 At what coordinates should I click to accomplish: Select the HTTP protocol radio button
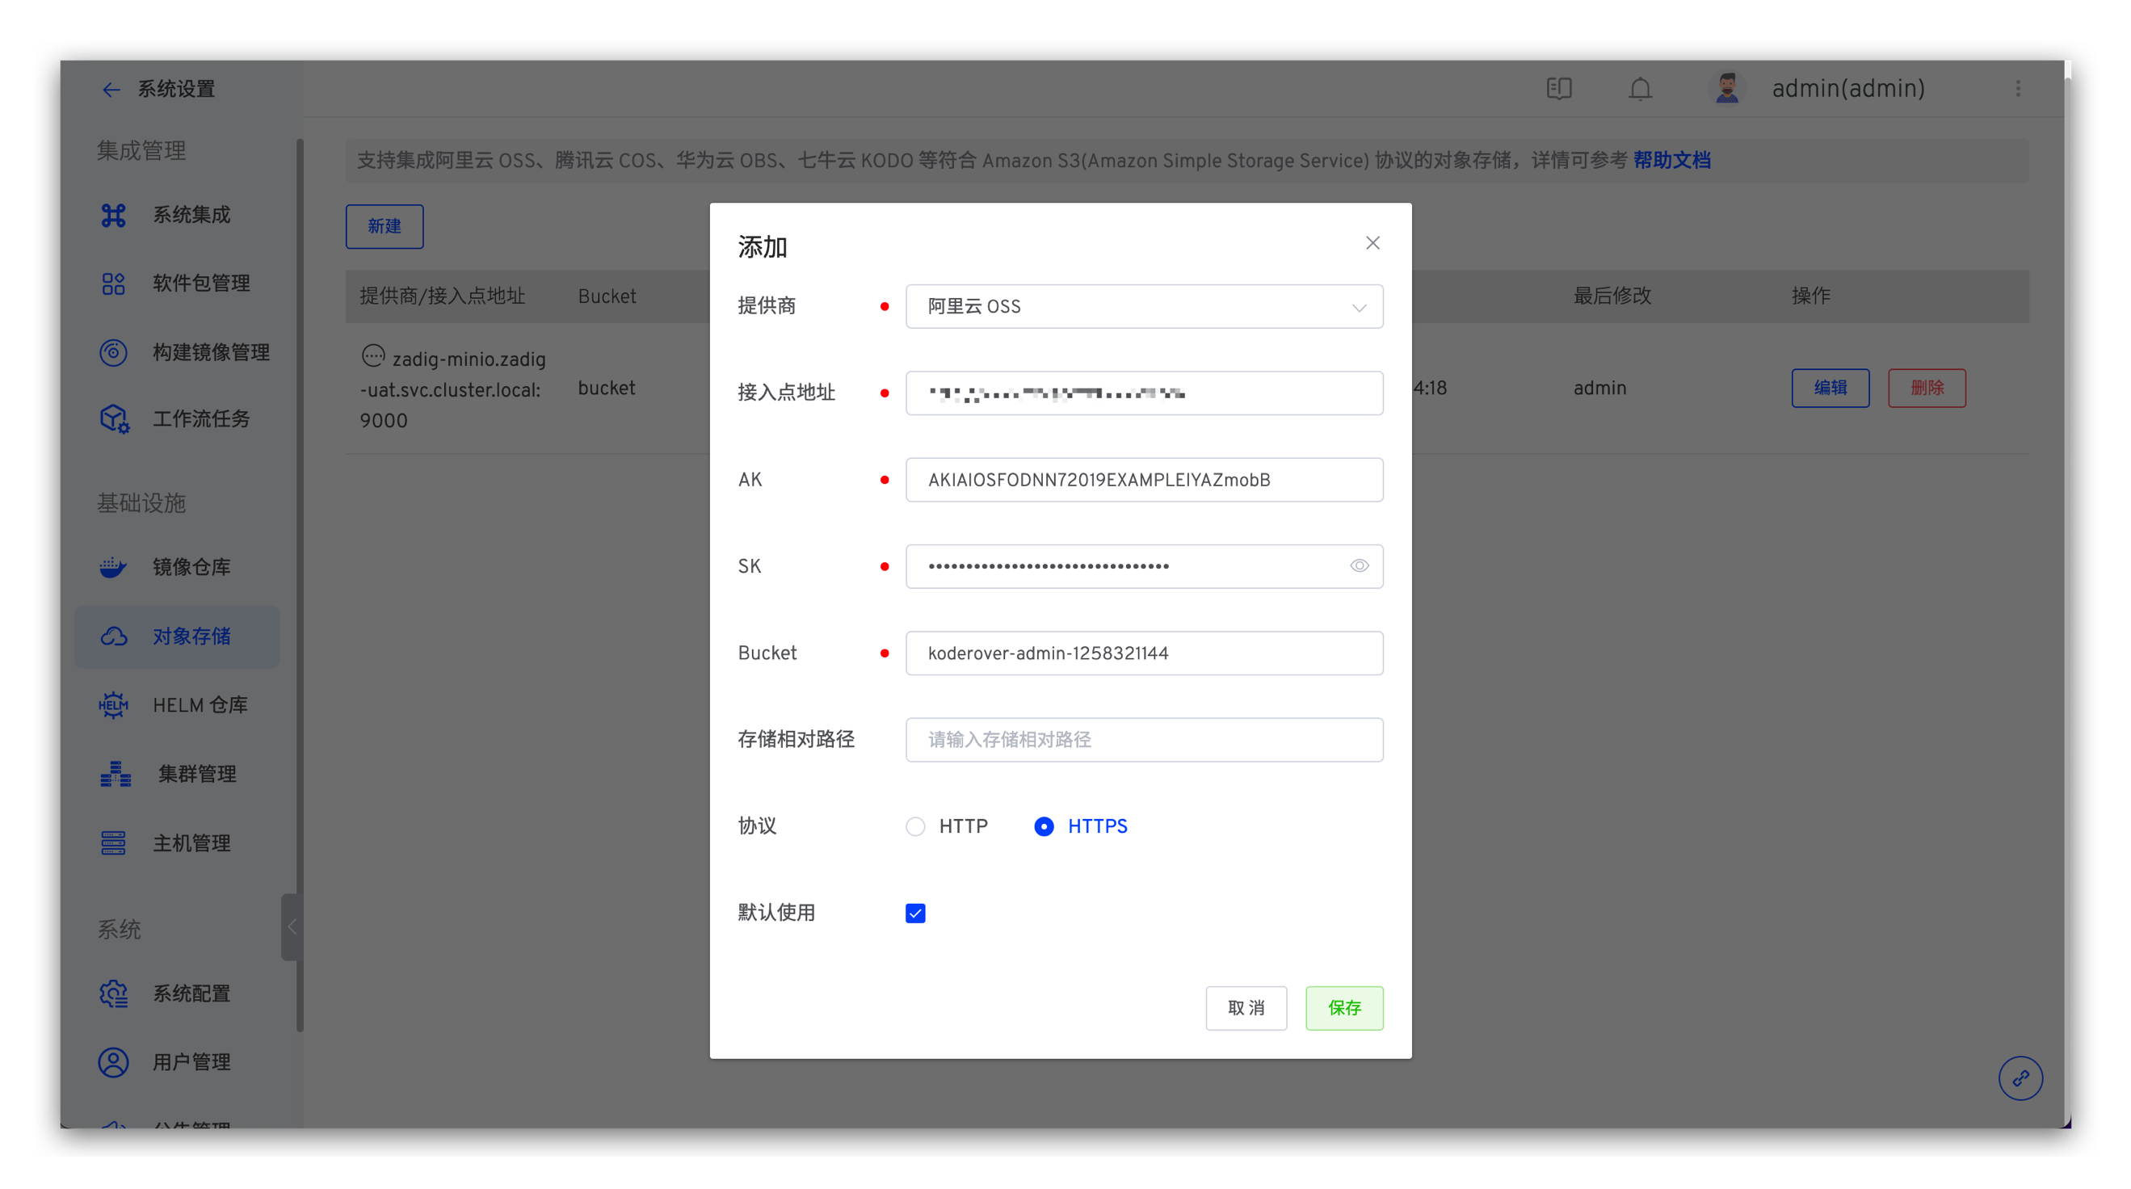(915, 826)
